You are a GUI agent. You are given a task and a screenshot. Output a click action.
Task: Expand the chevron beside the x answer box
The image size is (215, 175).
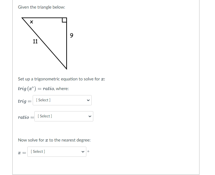83,151
